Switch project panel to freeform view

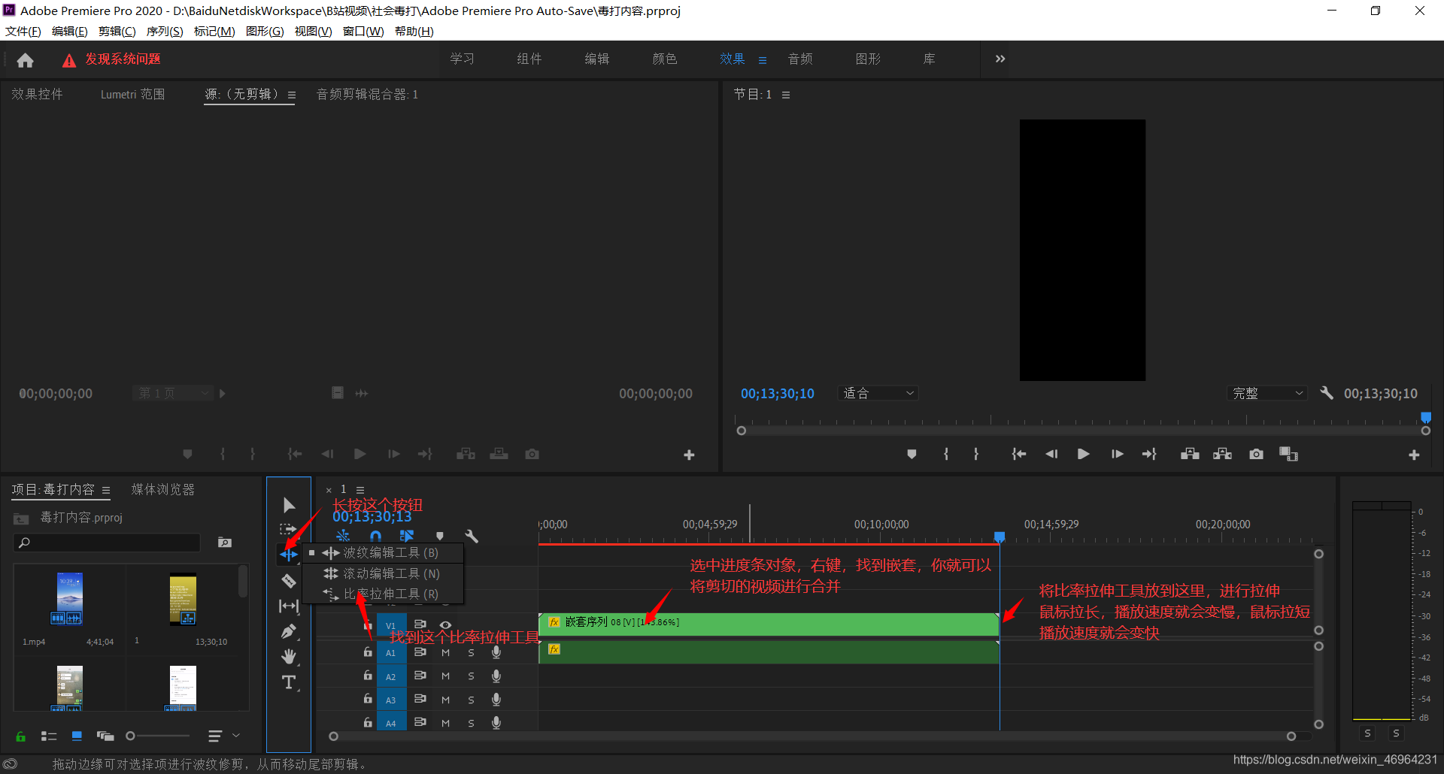(105, 736)
